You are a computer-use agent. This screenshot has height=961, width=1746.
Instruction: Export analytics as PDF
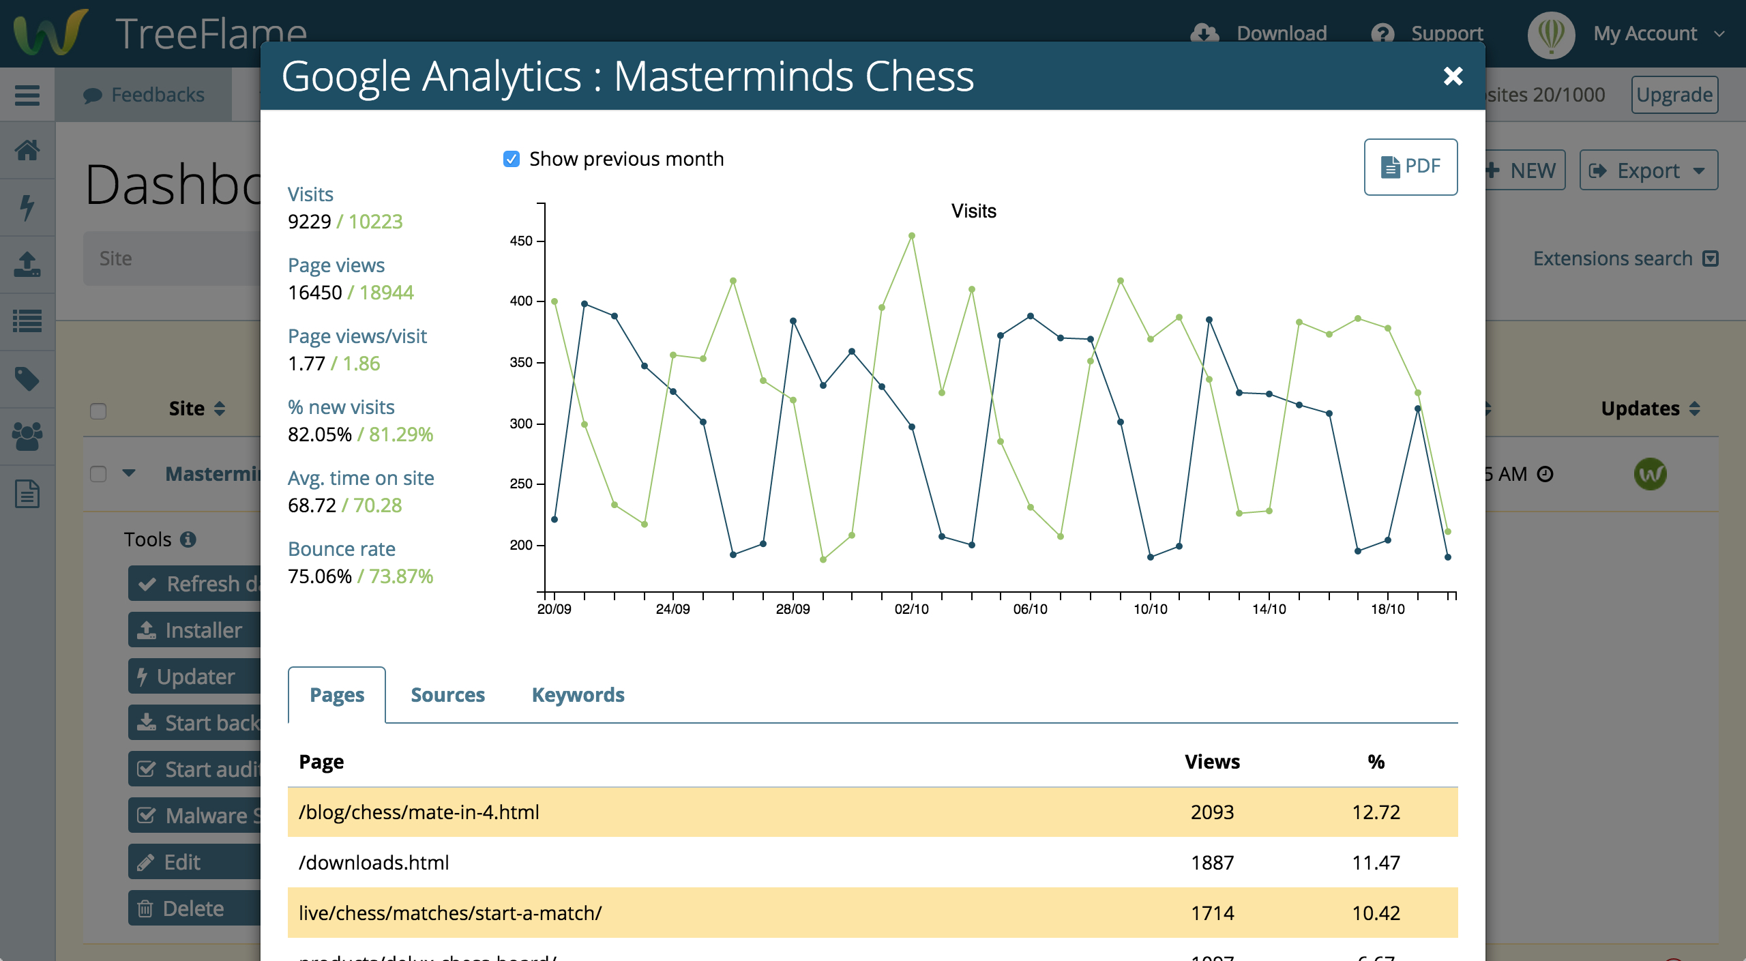pos(1410,166)
